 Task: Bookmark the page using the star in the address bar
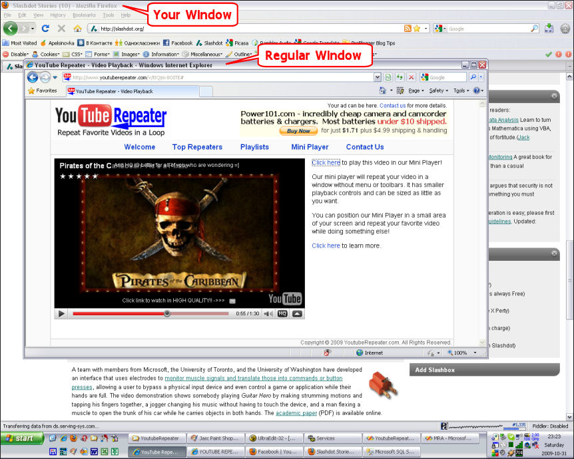(416, 29)
